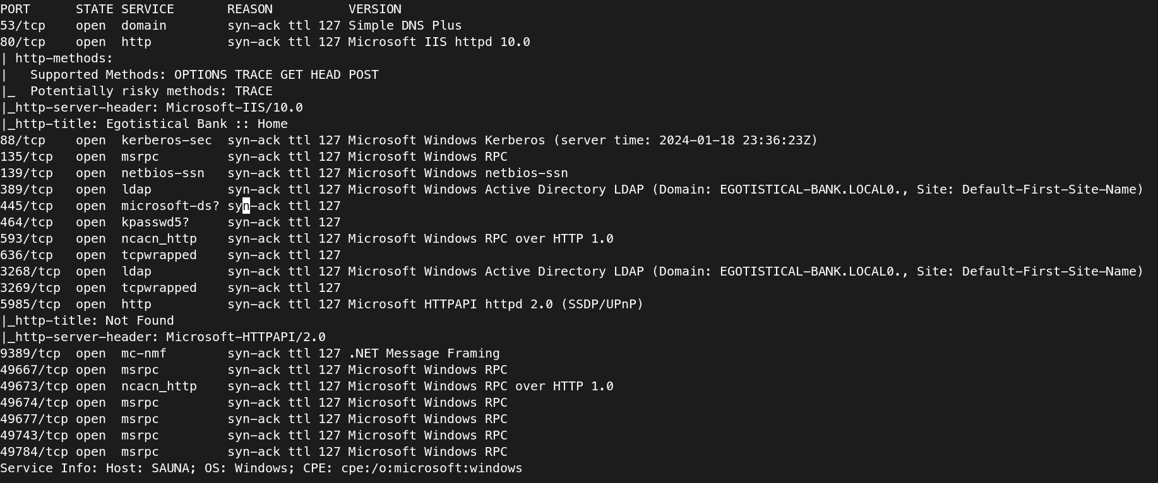
Task: Click the '49784/tcp' port entry
Action: [34, 452]
